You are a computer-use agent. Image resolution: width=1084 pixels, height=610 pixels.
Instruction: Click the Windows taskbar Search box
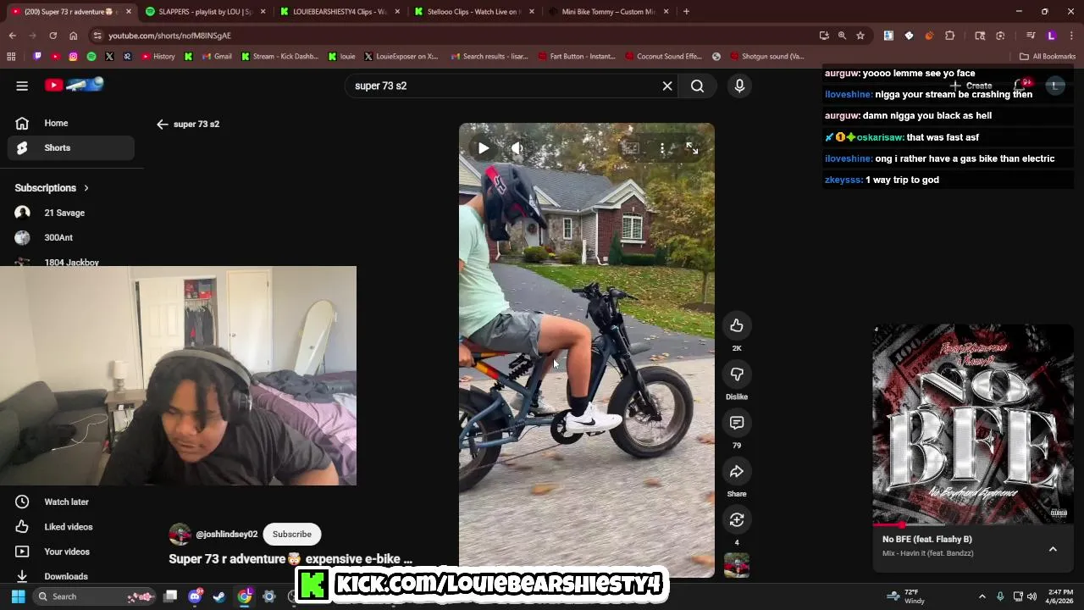pos(95,596)
